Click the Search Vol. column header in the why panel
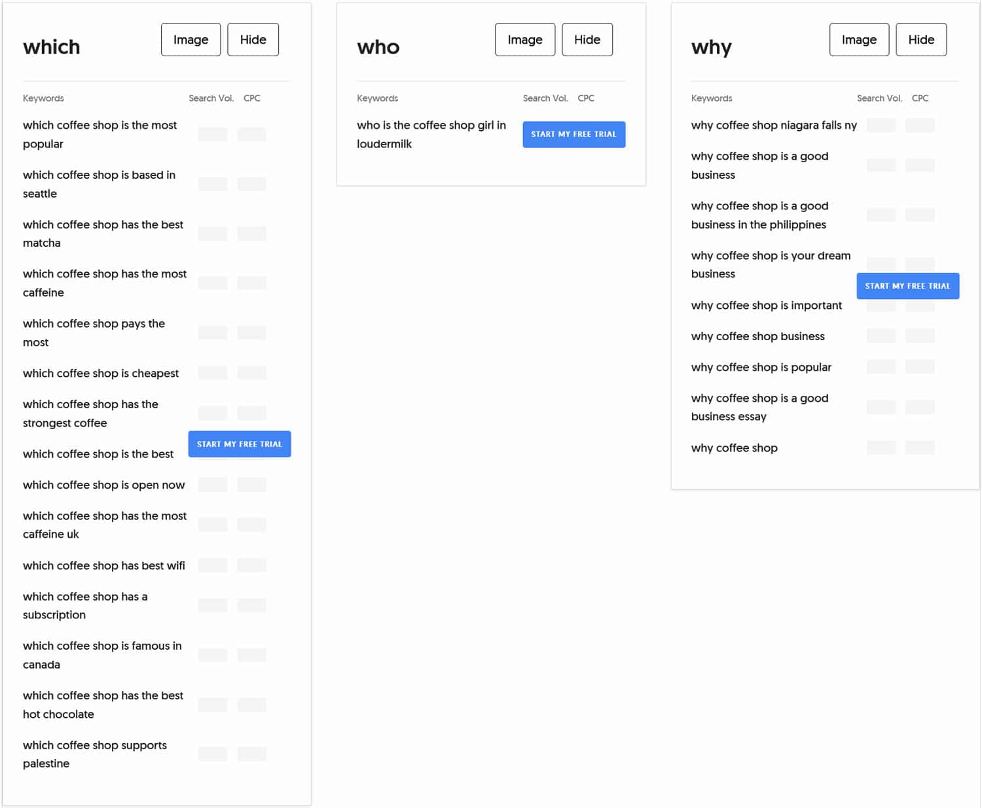982x808 pixels. pyautogui.click(x=879, y=98)
